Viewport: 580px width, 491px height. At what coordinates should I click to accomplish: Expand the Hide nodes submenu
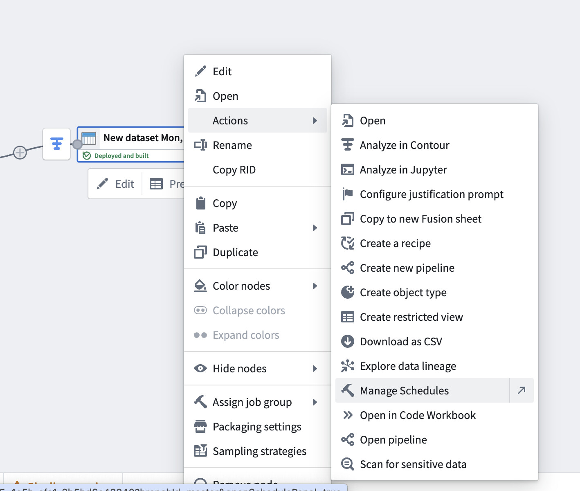(315, 369)
